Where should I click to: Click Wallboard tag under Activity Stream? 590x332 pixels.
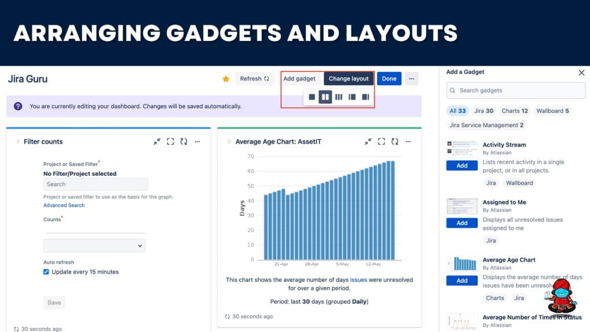click(x=519, y=183)
